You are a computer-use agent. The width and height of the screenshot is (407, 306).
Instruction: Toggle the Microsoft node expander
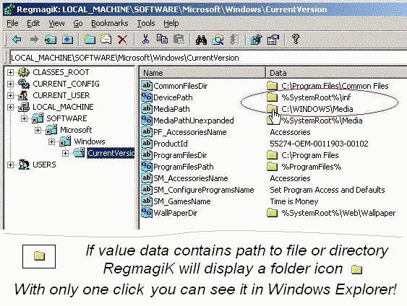38,130
